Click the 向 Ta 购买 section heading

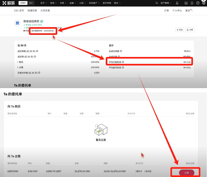click(x=14, y=106)
